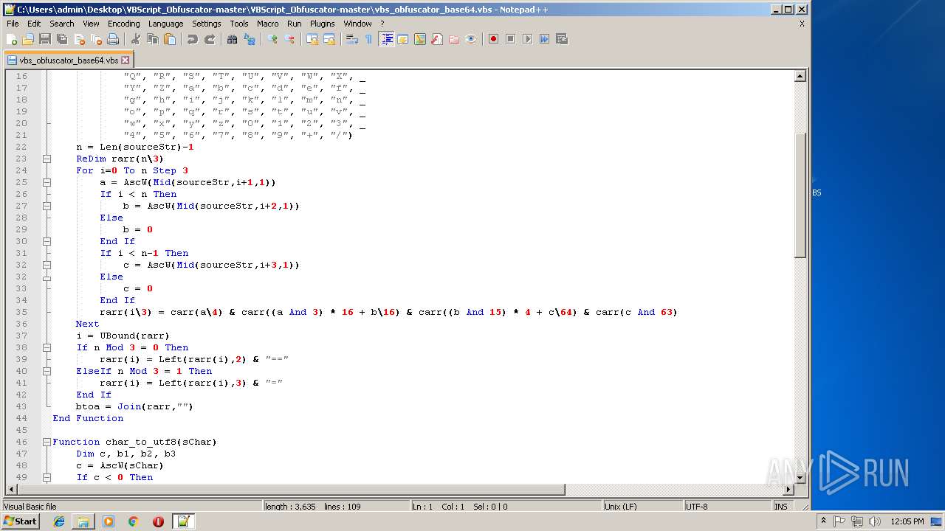Toggle indent guide toolbar button

pyautogui.click(x=386, y=39)
